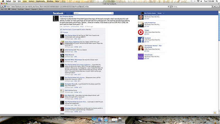Image resolution: width=220 pixels, height=124 pixels.
Task: Click the Safari URL address field
Action: tap(86, 6)
